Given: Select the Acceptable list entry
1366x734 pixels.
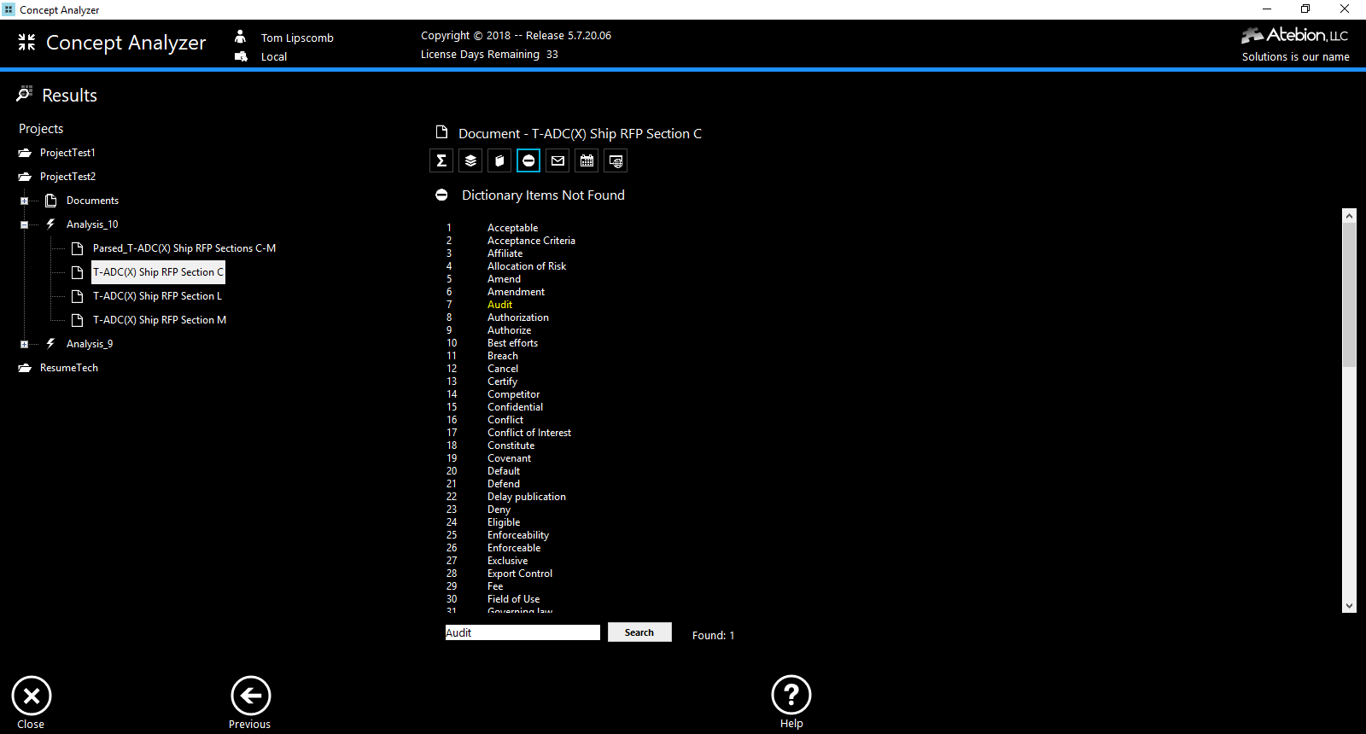Looking at the screenshot, I should (512, 228).
